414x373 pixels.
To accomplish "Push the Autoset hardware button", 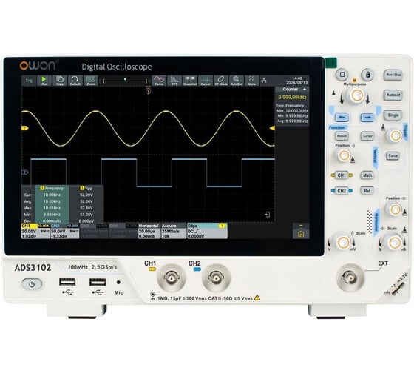I will pyautogui.click(x=393, y=95).
